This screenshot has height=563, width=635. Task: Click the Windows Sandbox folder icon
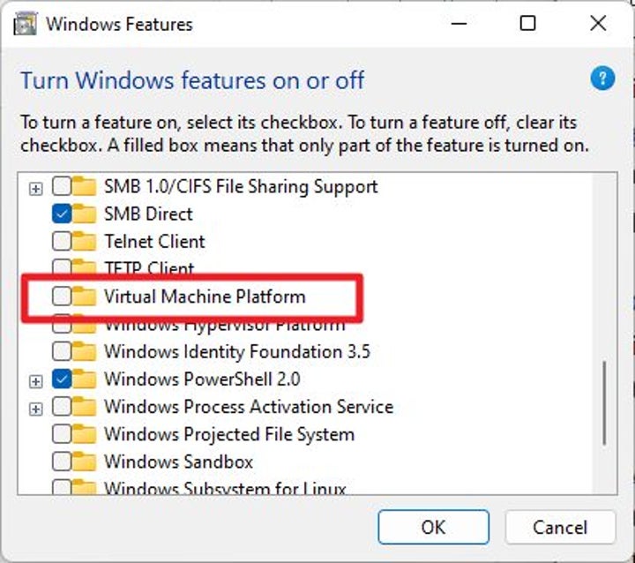[85, 462]
